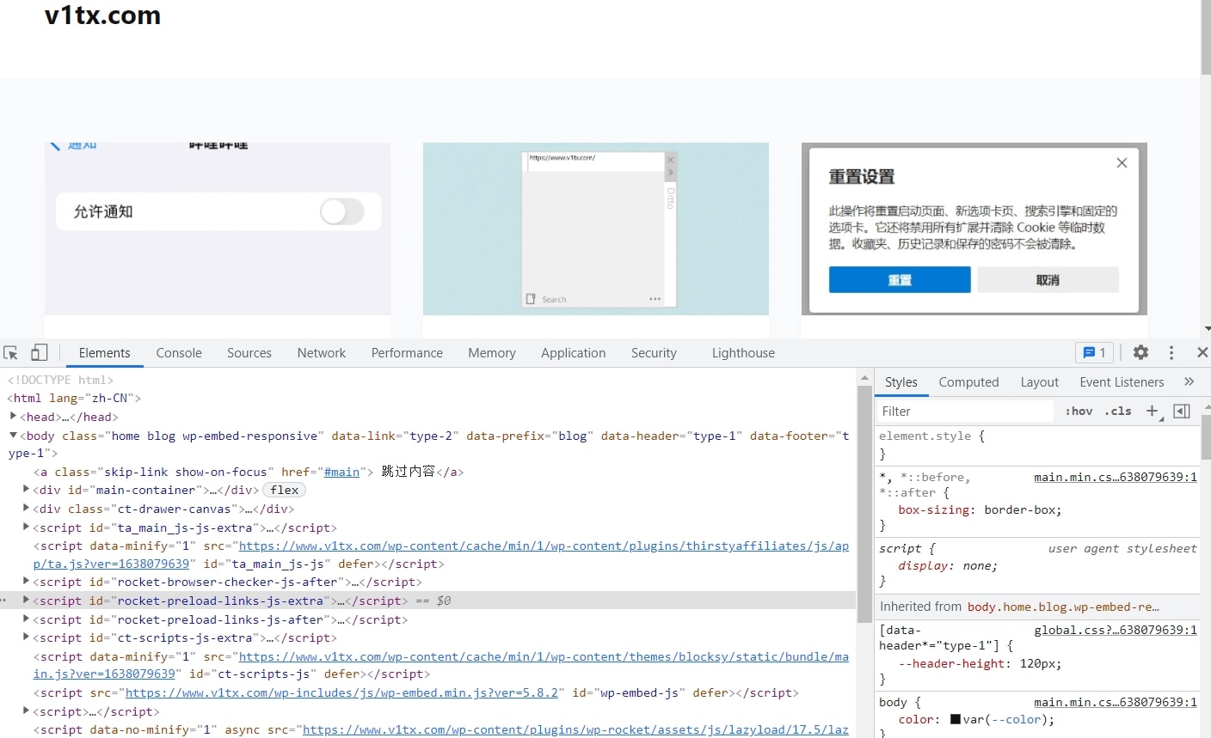Expand the main-container div node
The height and width of the screenshot is (738, 1211).
[x=26, y=490]
